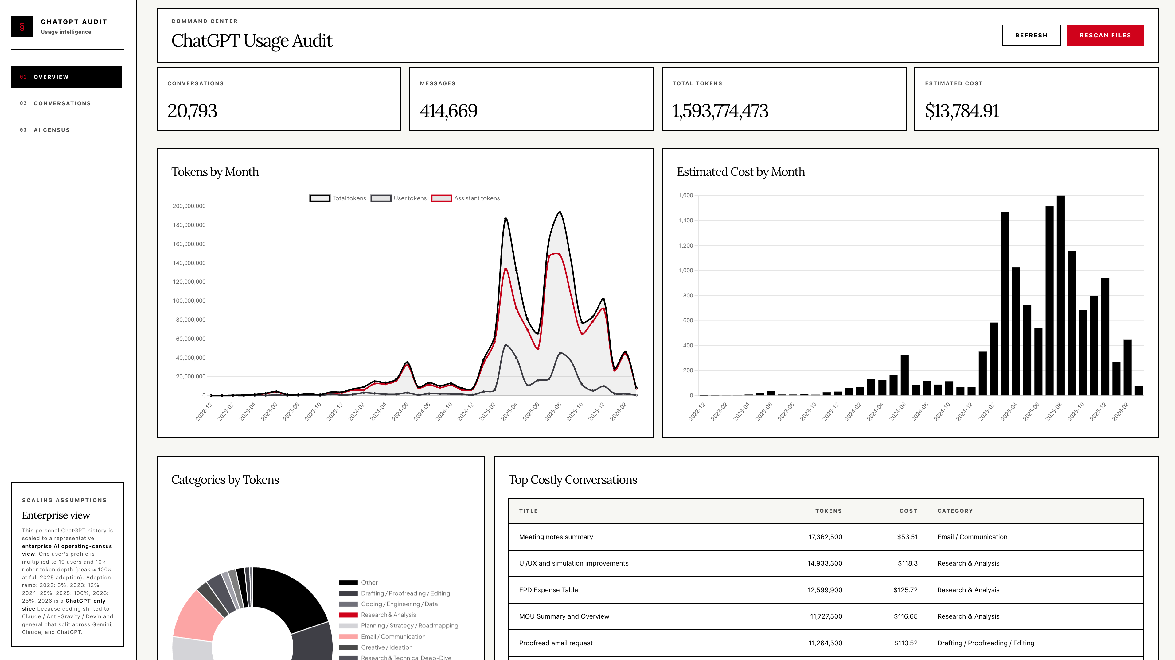This screenshot has width=1175, height=660.
Task: Click the tallest bar in cost chart
Action: coord(1060,295)
